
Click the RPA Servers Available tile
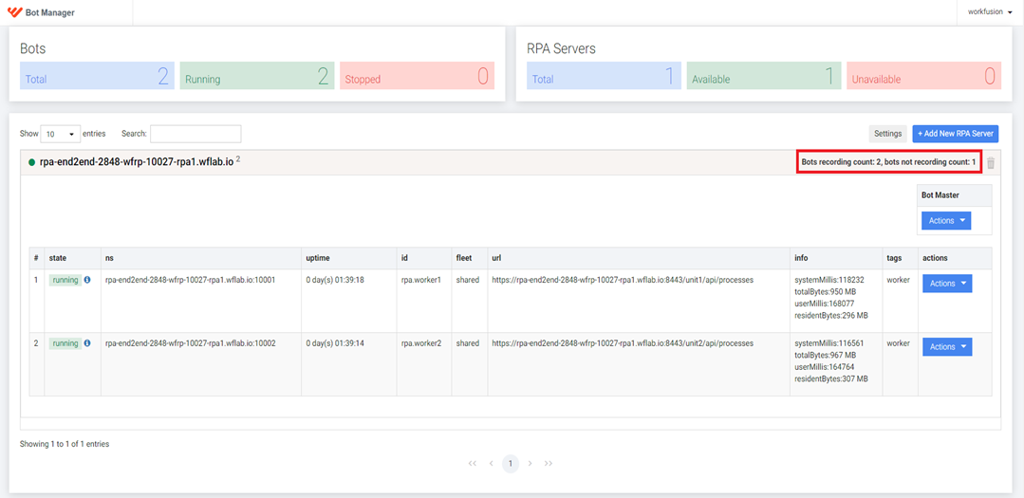point(764,76)
